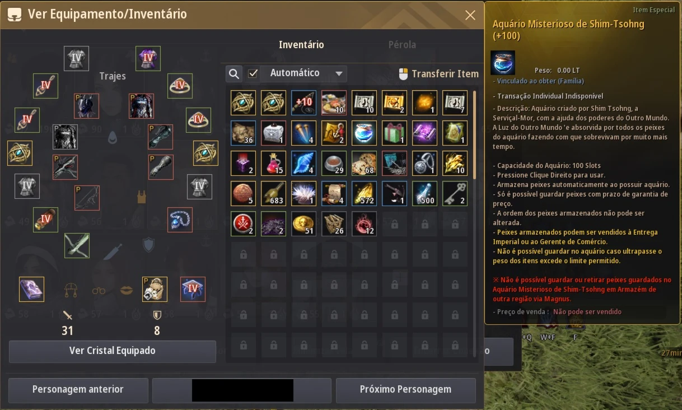Click the red potion stack of 15
The image size is (682, 410).
(273, 164)
